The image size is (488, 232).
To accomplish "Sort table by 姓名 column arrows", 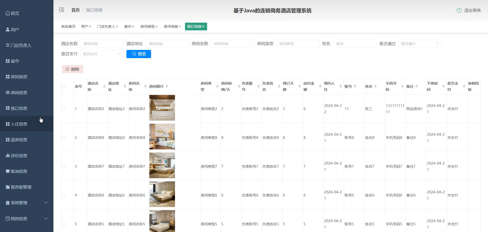I will [x=375, y=86].
